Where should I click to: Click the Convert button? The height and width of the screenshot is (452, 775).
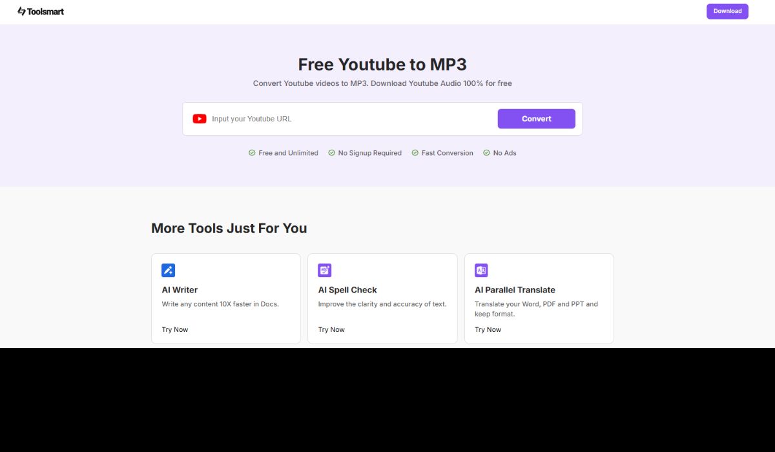click(536, 118)
